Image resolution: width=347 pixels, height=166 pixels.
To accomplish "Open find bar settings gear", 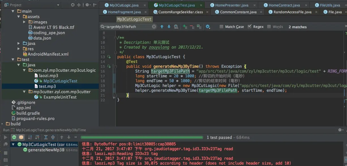I will 208,27.
